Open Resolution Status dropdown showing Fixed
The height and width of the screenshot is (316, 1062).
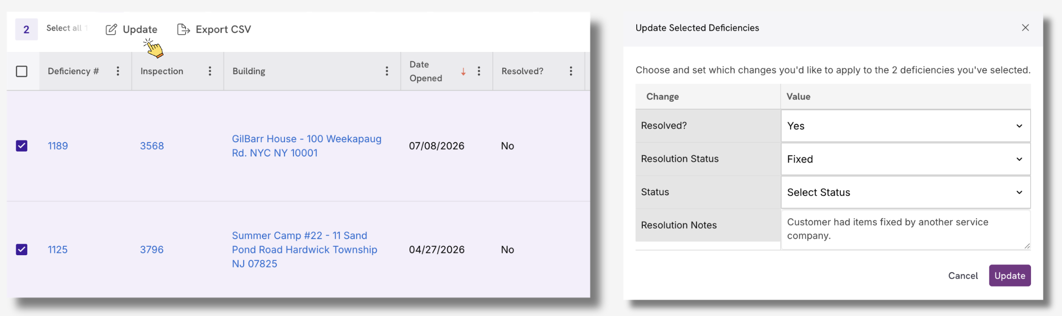click(x=905, y=159)
